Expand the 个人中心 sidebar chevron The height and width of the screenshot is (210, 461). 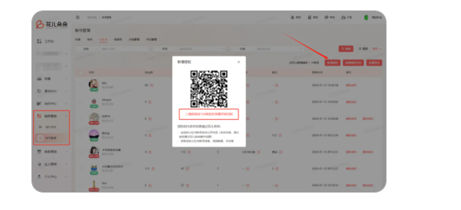click(66, 177)
